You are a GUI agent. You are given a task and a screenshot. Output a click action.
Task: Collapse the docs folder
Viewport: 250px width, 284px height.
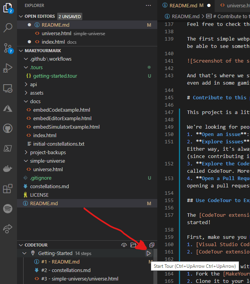pyautogui.click(x=26, y=101)
